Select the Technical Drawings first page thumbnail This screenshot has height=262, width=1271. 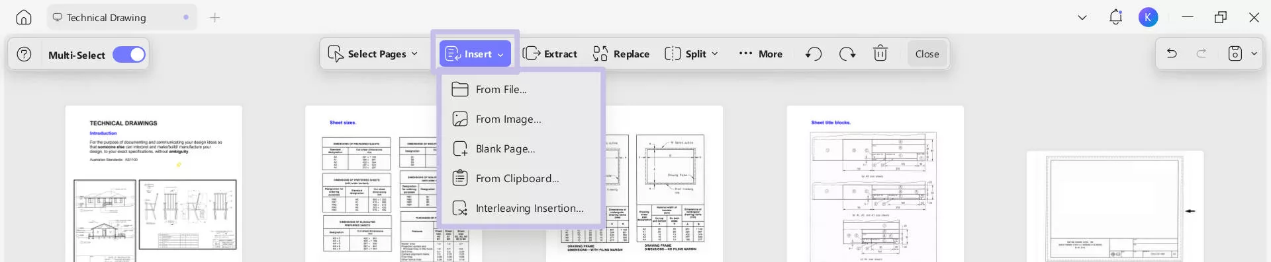[154, 183]
